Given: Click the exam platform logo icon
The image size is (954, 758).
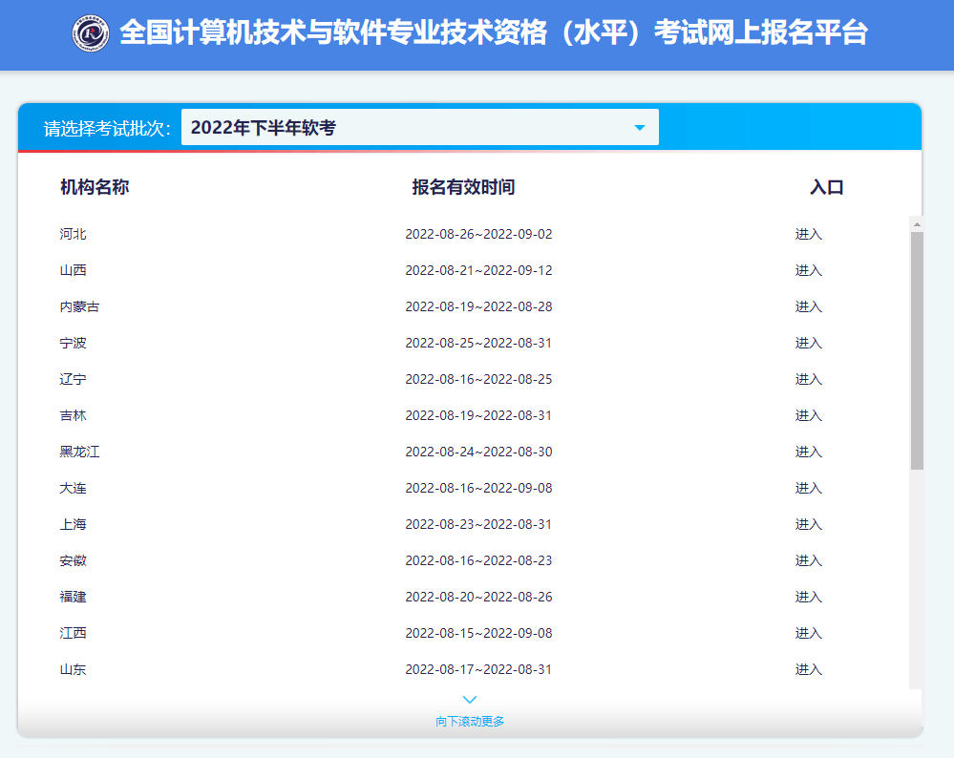Looking at the screenshot, I should click(x=91, y=33).
